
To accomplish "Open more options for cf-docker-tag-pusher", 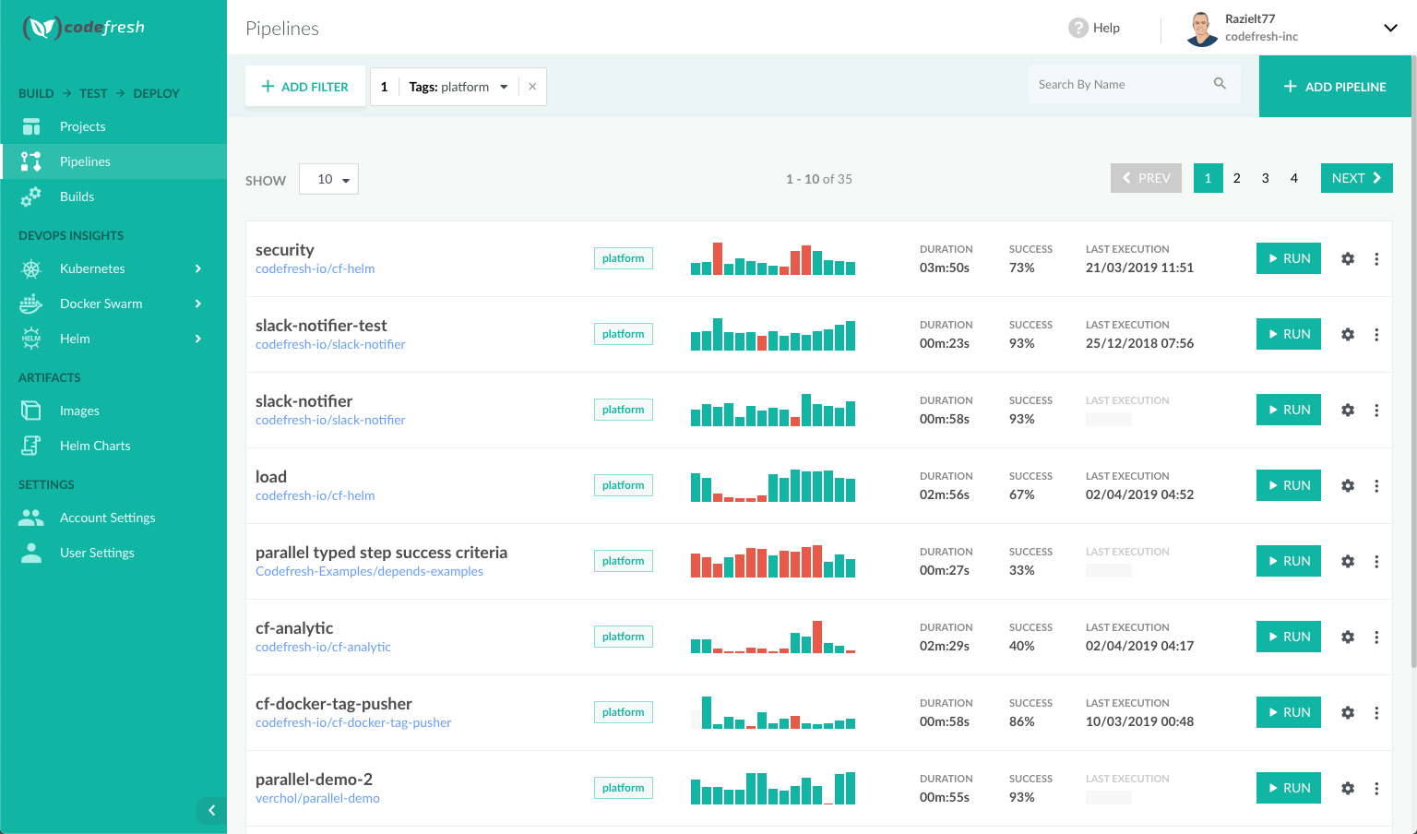I will [x=1376, y=713].
